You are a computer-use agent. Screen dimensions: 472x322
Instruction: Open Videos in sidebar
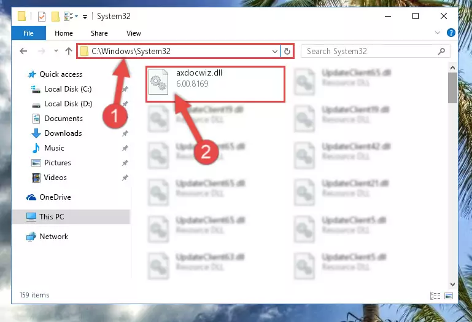point(55,178)
